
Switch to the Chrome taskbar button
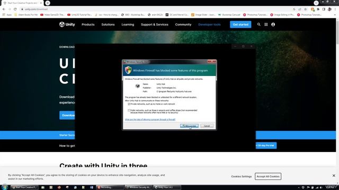(x=24, y=187)
